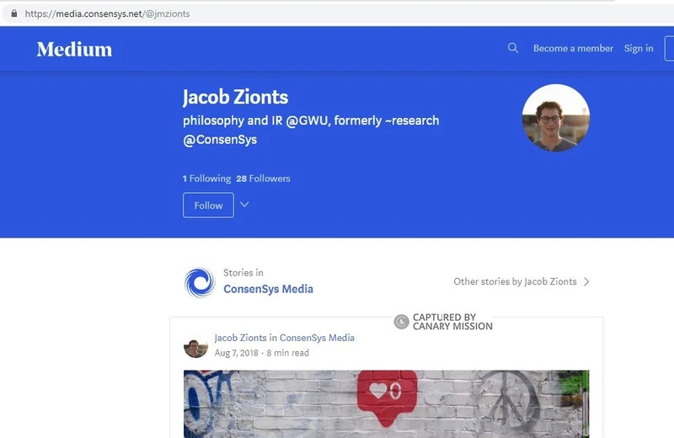674x438 pixels.
Task: Open the Medium logo homepage link
Action: click(x=74, y=49)
